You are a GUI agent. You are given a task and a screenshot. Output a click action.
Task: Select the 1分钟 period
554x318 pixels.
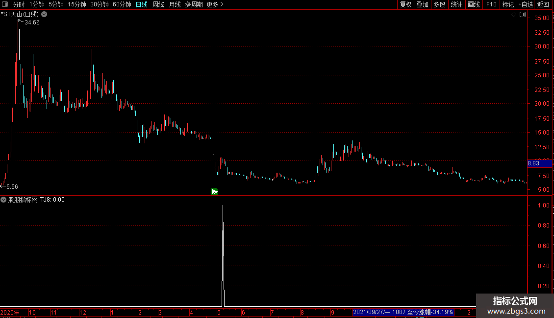[37, 4]
